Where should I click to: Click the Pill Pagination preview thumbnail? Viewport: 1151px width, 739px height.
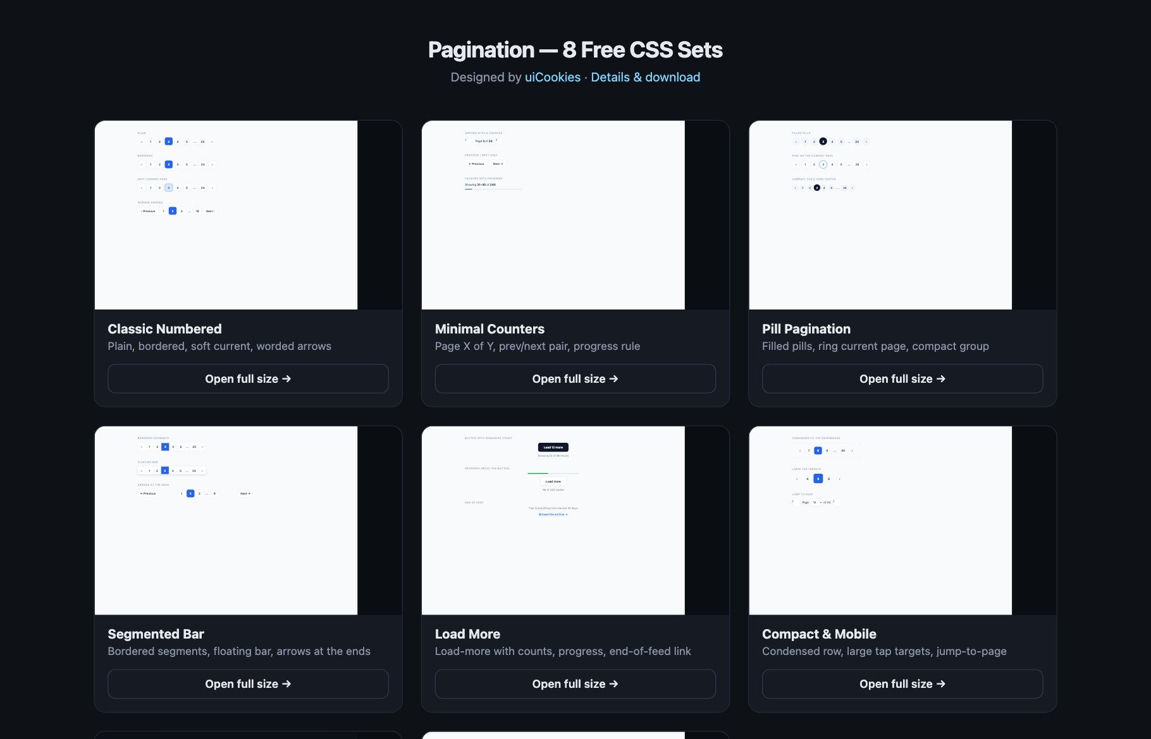point(902,215)
